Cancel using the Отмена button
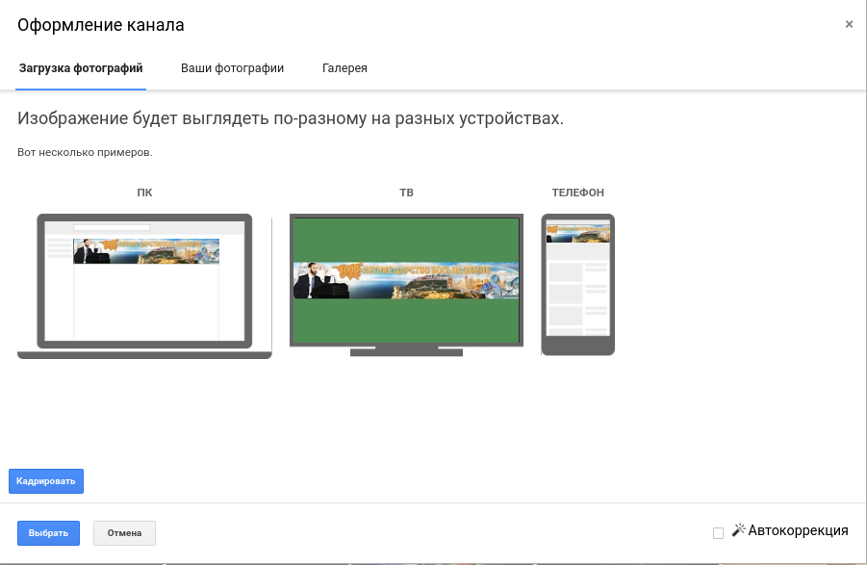Viewport: 867px width, 565px height. coord(124,533)
